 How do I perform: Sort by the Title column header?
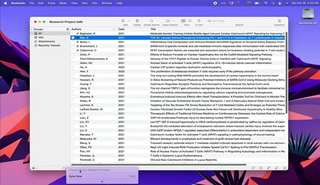tap(217, 29)
